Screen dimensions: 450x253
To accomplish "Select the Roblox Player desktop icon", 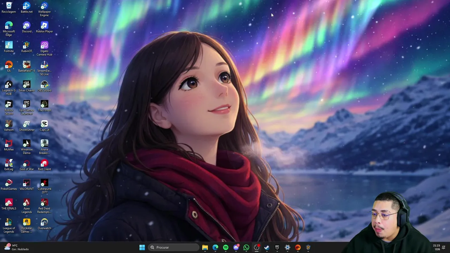I will 44,27.
